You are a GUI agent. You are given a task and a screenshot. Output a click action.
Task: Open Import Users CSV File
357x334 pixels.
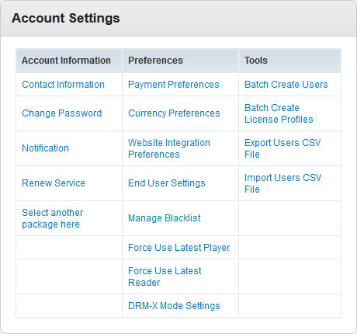283,183
